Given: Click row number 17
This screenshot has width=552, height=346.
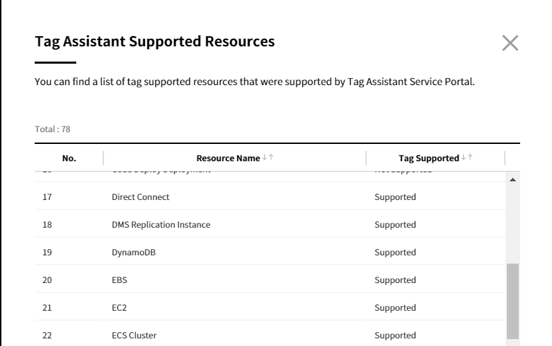Looking at the screenshot, I should 47,197.
